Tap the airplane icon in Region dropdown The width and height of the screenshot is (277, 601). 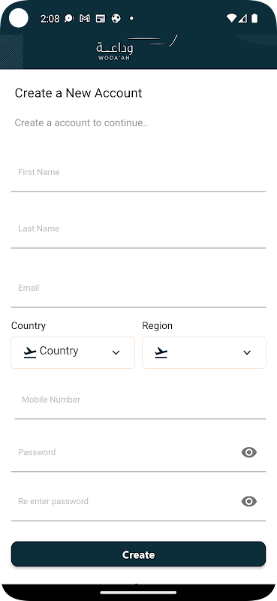[161, 352]
